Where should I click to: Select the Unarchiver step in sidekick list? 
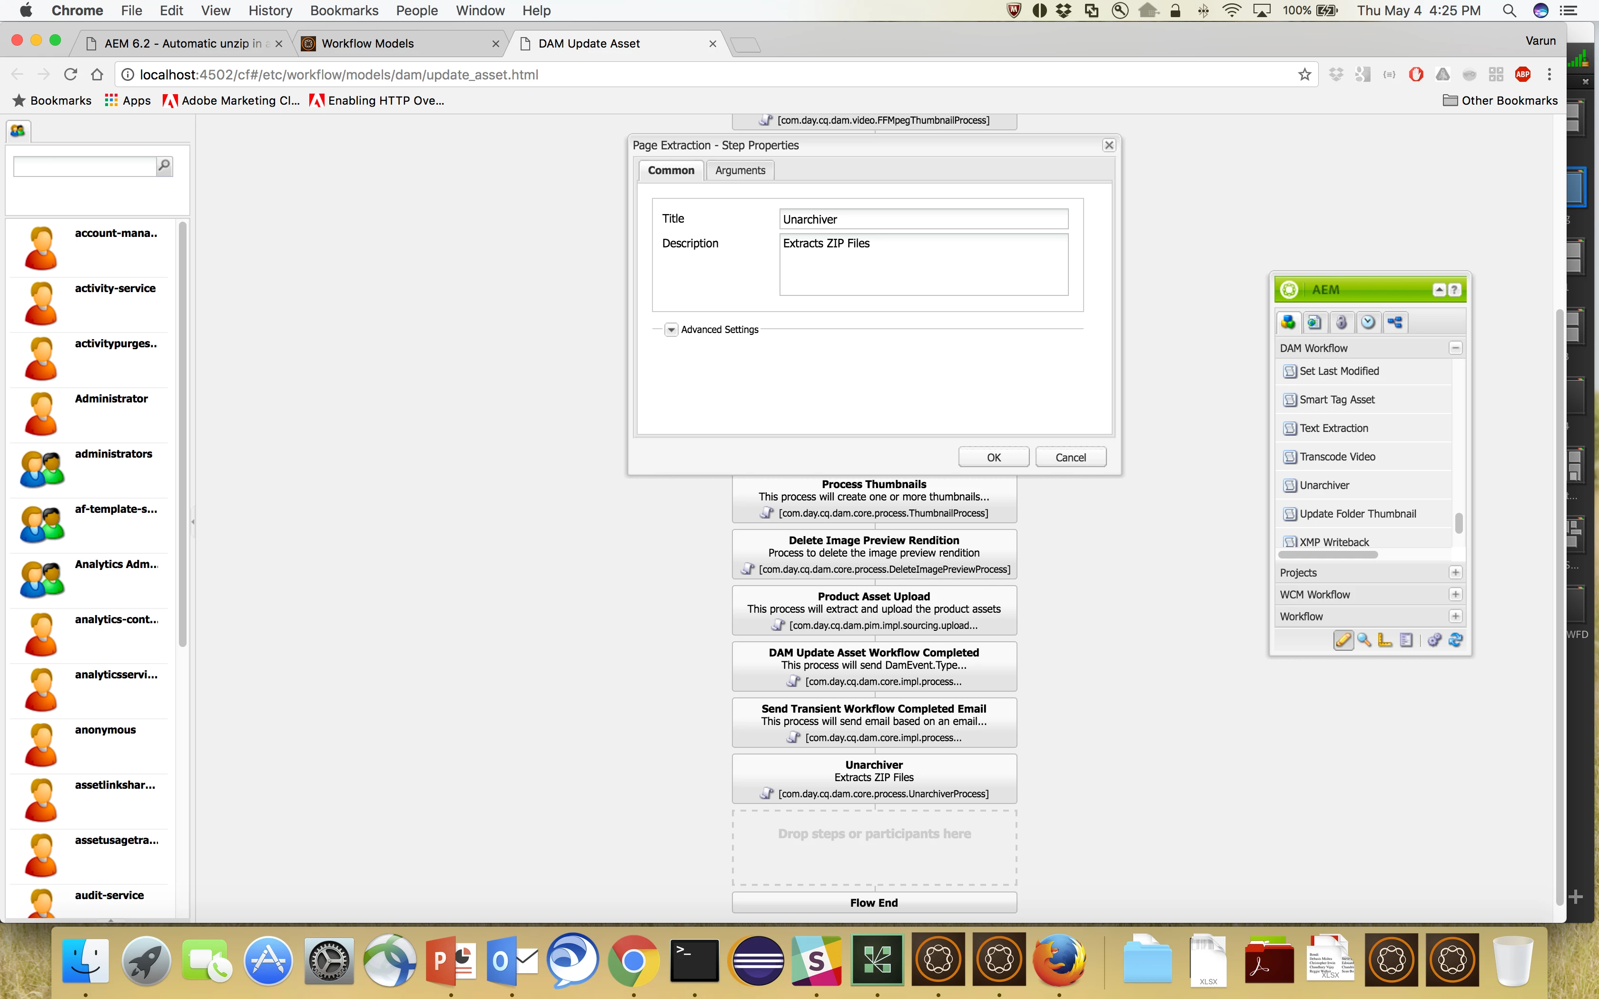pyautogui.click(x=1324, y=485)
